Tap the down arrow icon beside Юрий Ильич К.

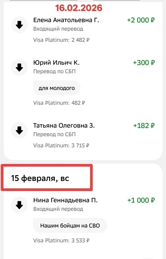tap(19, 68)
